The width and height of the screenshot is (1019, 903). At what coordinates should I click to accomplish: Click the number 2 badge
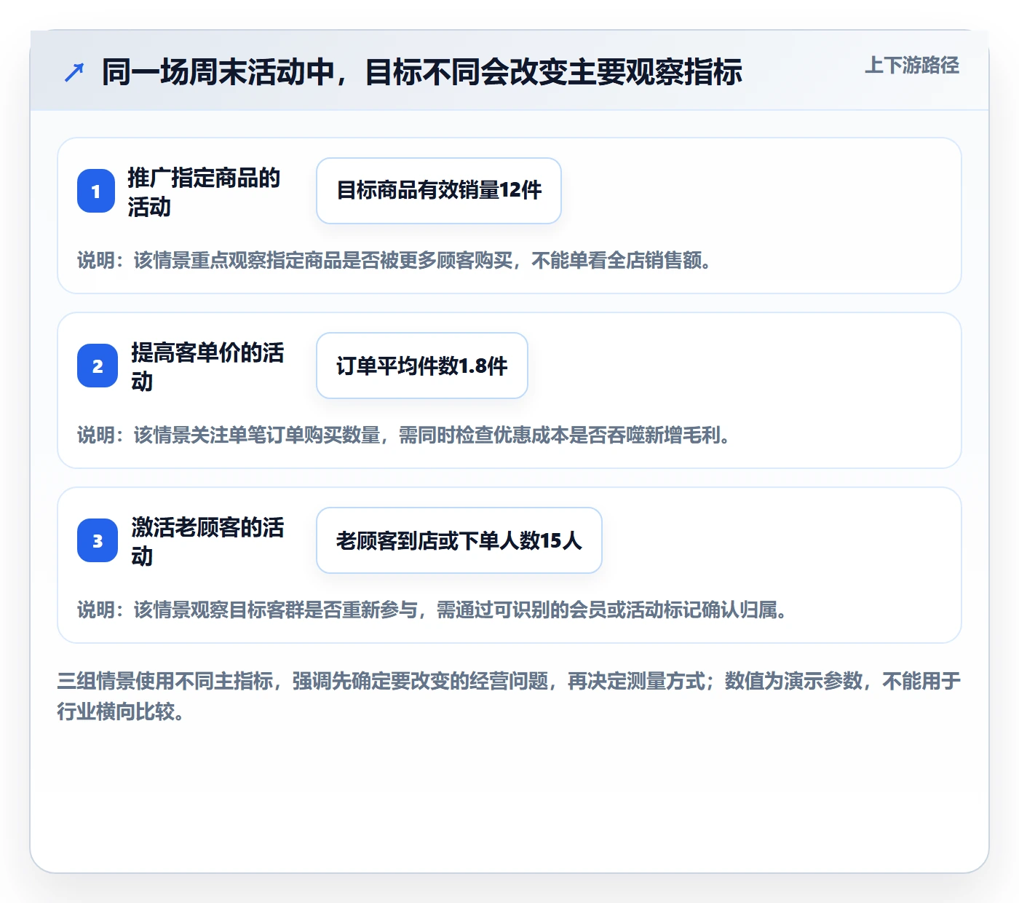tap(98, 366)
